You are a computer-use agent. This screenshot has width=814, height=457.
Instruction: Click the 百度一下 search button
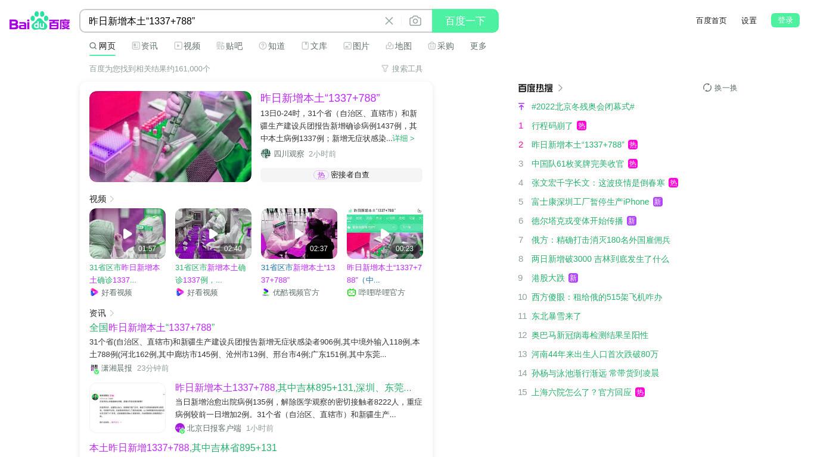pyautogui.click(x=465, y=21)
